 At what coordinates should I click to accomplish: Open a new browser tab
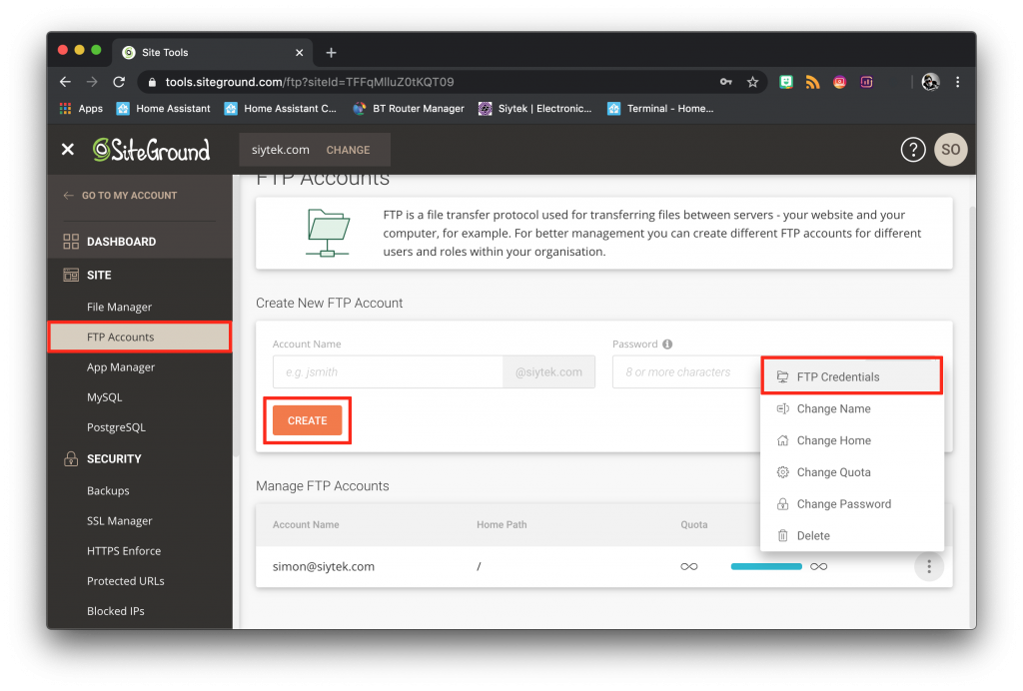click(x=332, y=53)
